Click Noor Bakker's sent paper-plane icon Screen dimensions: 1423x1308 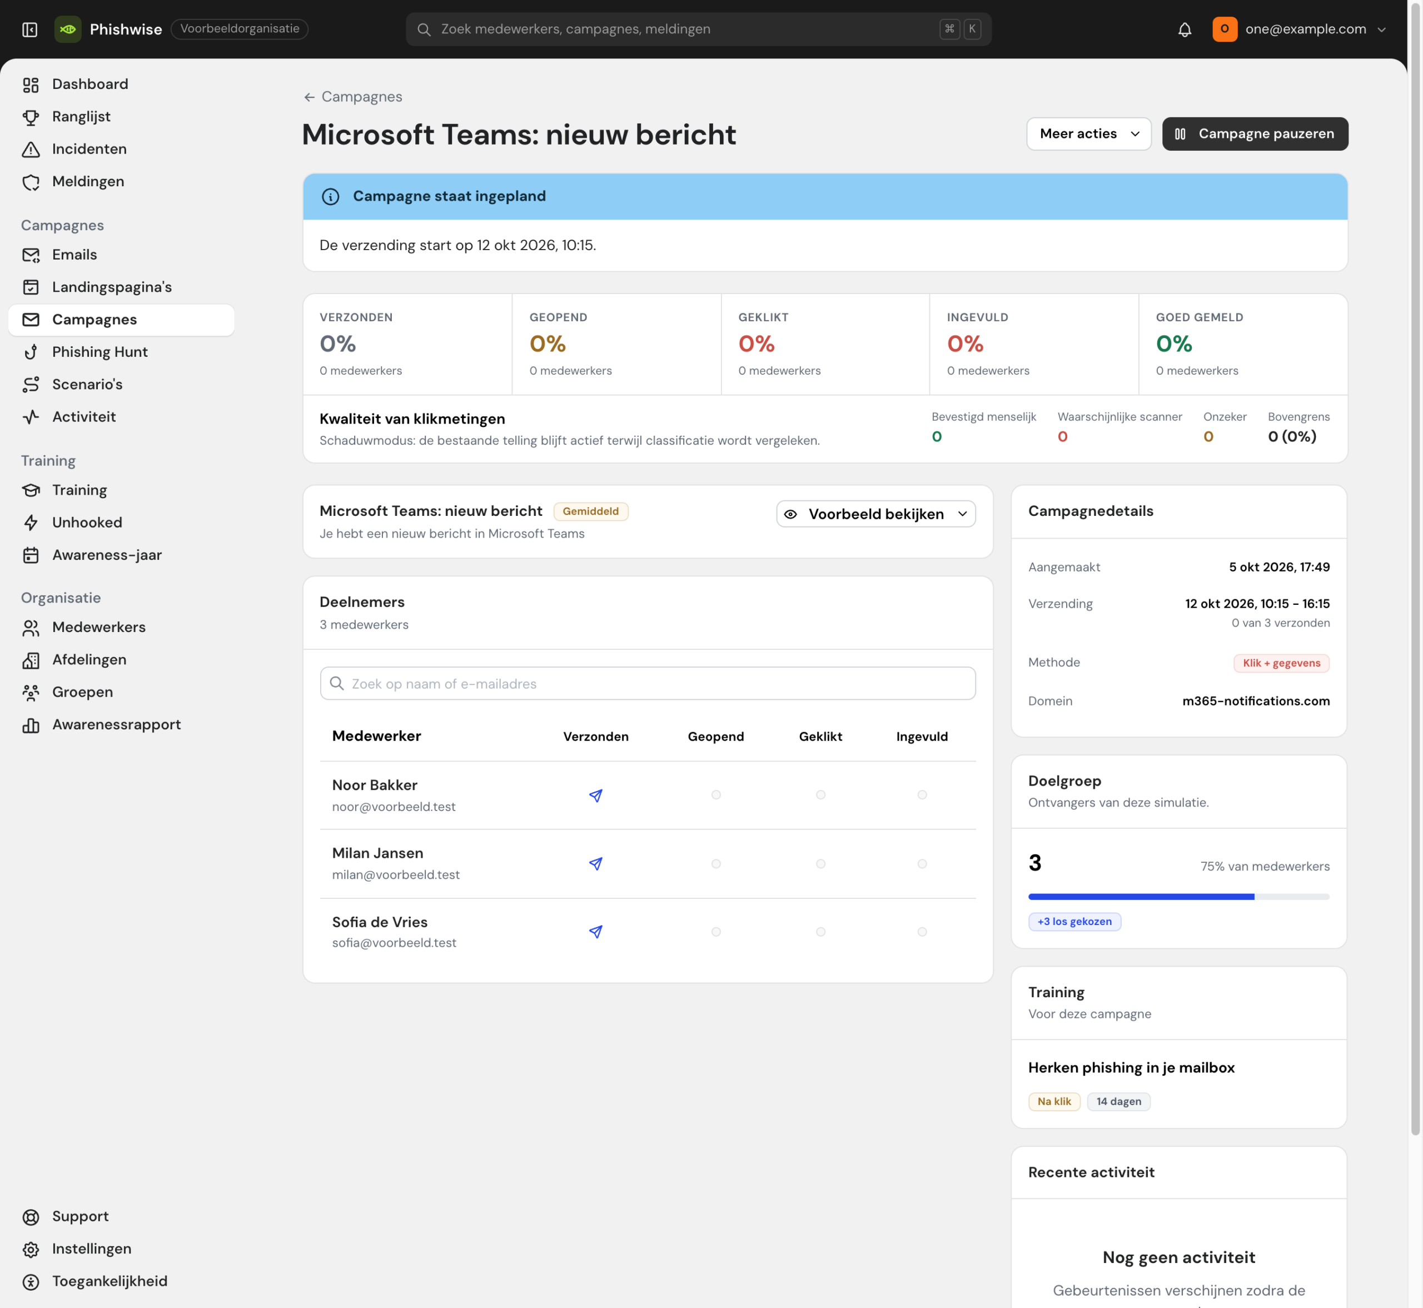pyautogui.click(x=596, y=795)
